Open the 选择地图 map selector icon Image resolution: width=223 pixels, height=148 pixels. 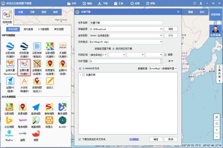[7, 15]
